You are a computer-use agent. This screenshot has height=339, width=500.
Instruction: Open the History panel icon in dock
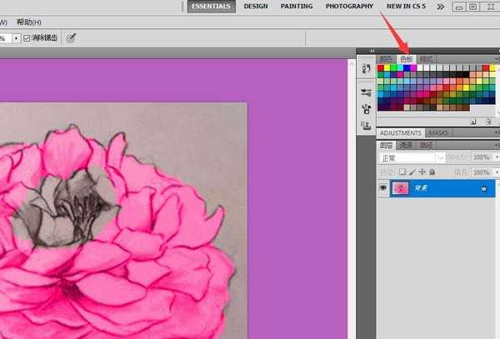pyautogui.click(x=367, y=68)
